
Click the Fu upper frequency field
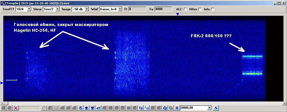tap(163, 9)
